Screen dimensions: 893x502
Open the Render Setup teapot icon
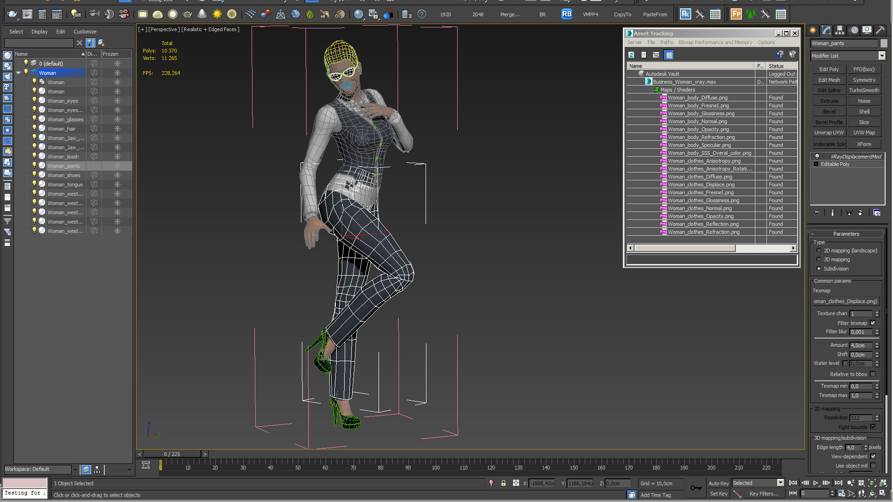pyautogui.click(x=12, y=14)
